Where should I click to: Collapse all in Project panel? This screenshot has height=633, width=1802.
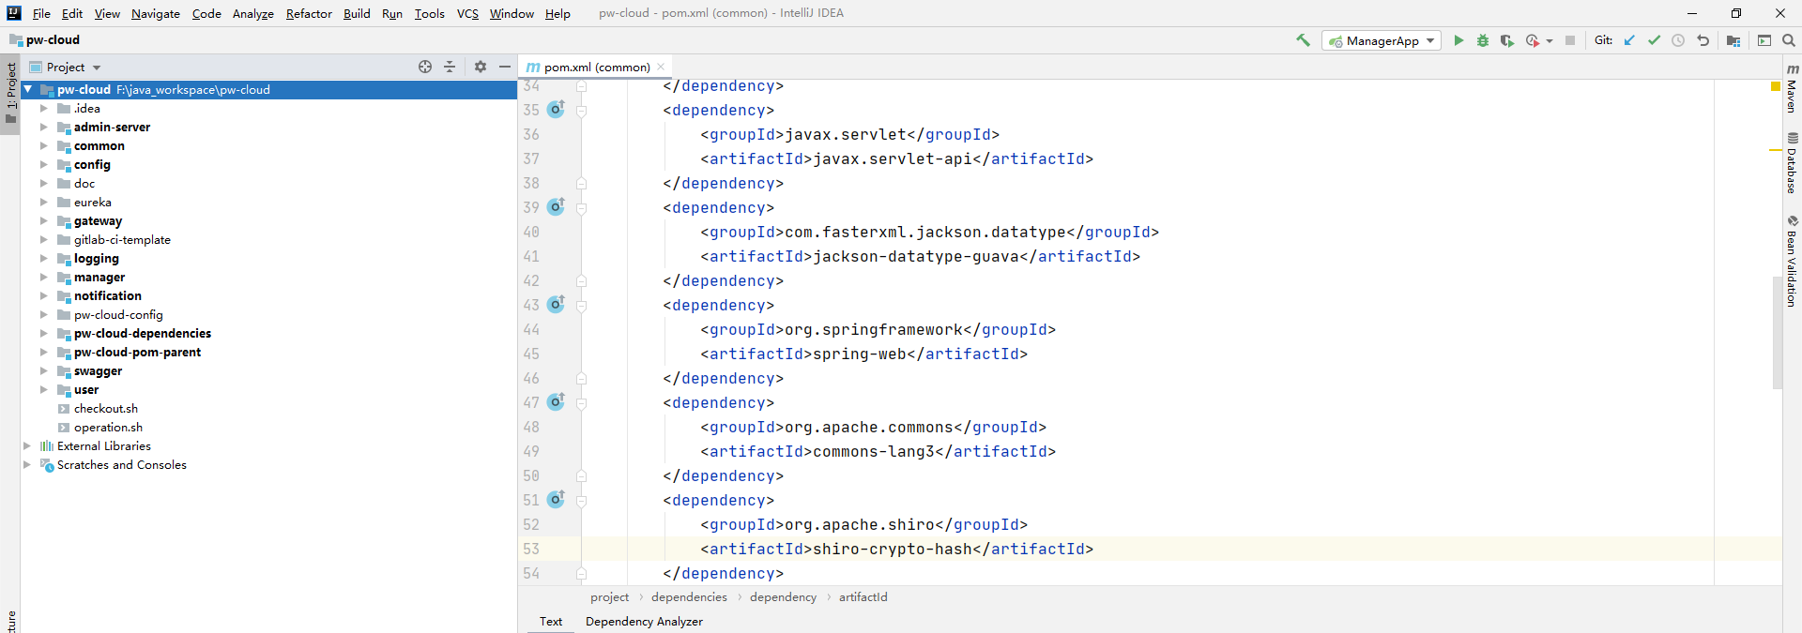pos(450,67)
